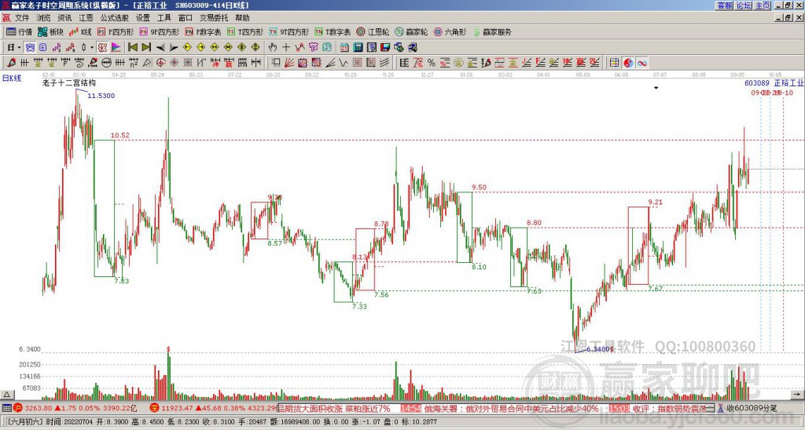This screenshot has height=430, width=805.
Task: Click the percent % tool icon
Action: pyautogui.click(x=432, y=63)
